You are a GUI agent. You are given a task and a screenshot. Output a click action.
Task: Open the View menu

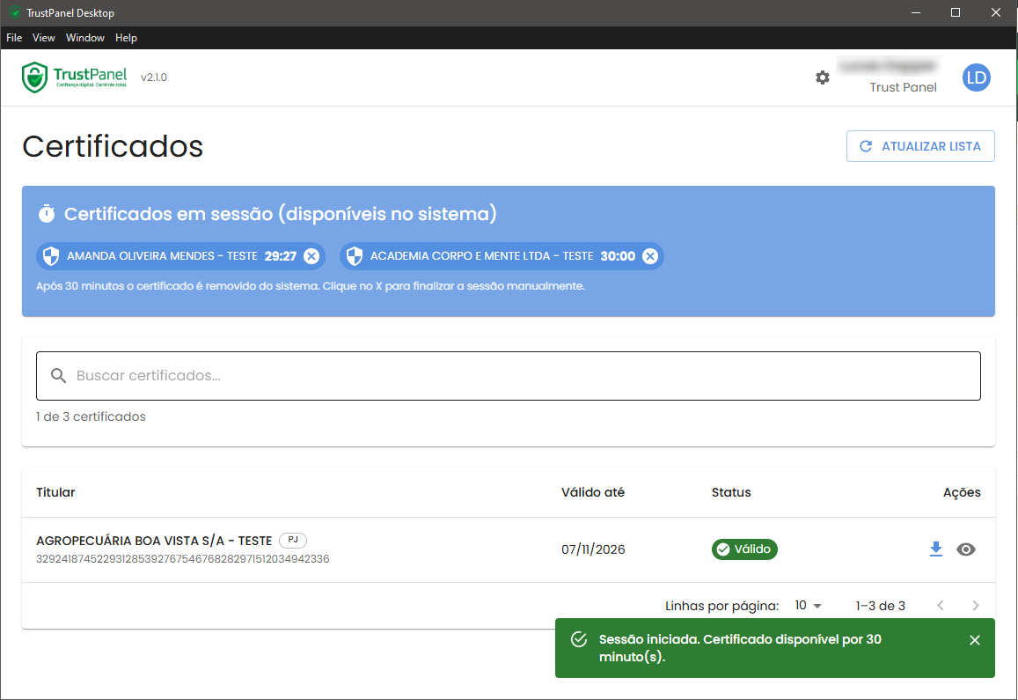click(x=43, y=38)
